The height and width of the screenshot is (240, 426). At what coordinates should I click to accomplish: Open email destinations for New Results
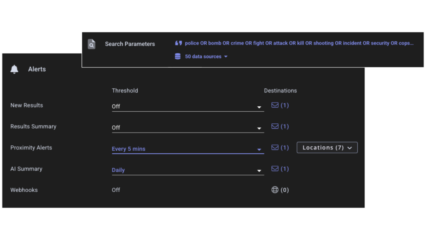(x=280, y=105)
